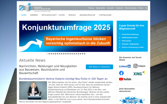167x104 pixels.
Task: Select the first carousel slide dot
Action: (47, 54)
